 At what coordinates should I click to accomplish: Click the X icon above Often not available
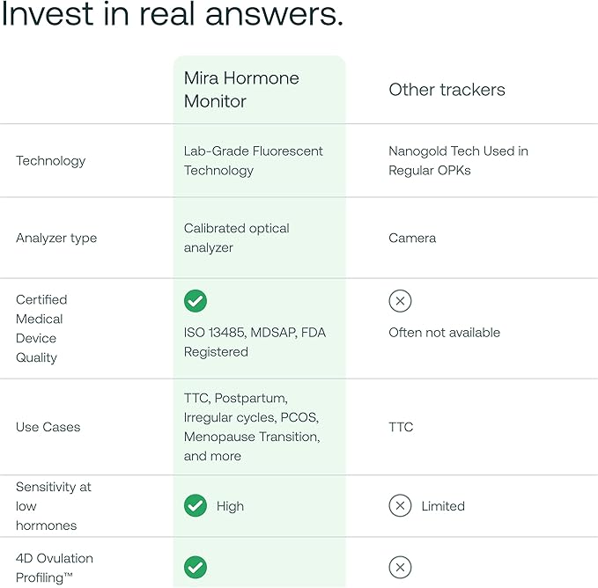[400, 301]
